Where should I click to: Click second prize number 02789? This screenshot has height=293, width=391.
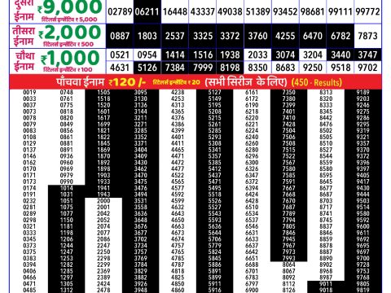[x=120, y=11]
